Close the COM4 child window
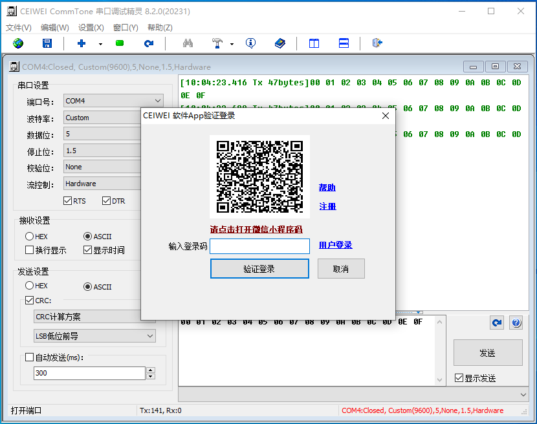Viewport: 537px width, 424px height. coord(518,67)
